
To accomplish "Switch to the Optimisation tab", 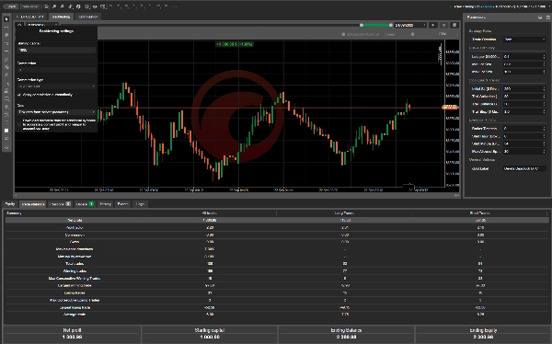I will tap(88, 17).
